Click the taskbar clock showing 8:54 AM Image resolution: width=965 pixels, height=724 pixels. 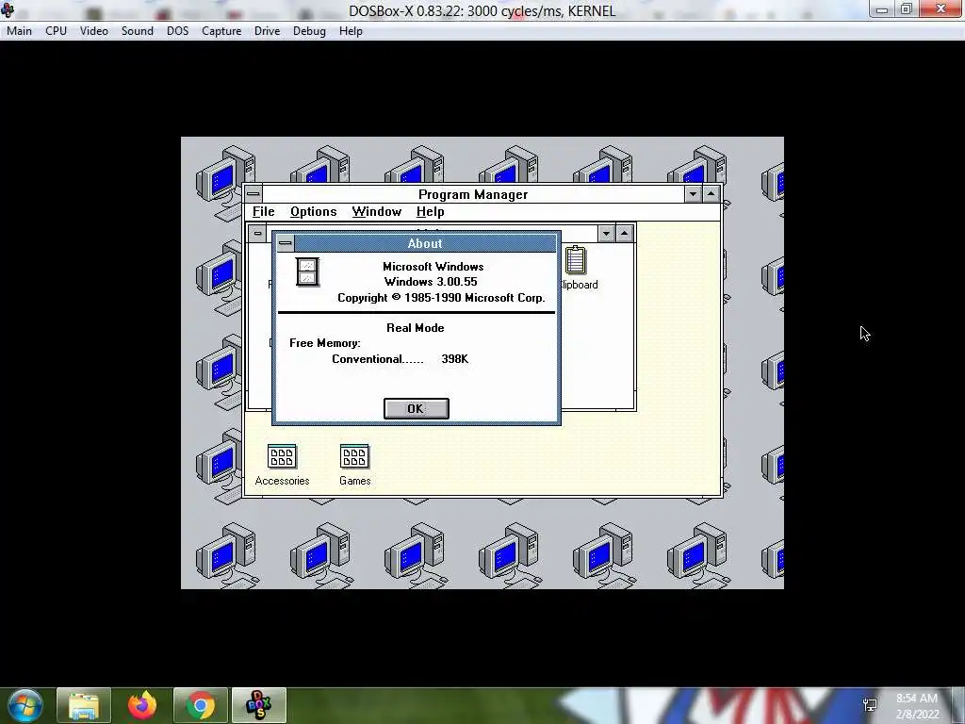tap(917, 706)
